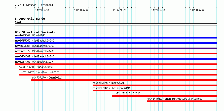Open nsv3287755 (Chaisson2019) label
The width and height of the screenshot is (224, 111).
click(x=34, y=62)
